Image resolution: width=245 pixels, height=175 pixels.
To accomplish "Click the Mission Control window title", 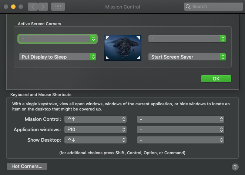I will pyautogui.click(x=123, y=7).
